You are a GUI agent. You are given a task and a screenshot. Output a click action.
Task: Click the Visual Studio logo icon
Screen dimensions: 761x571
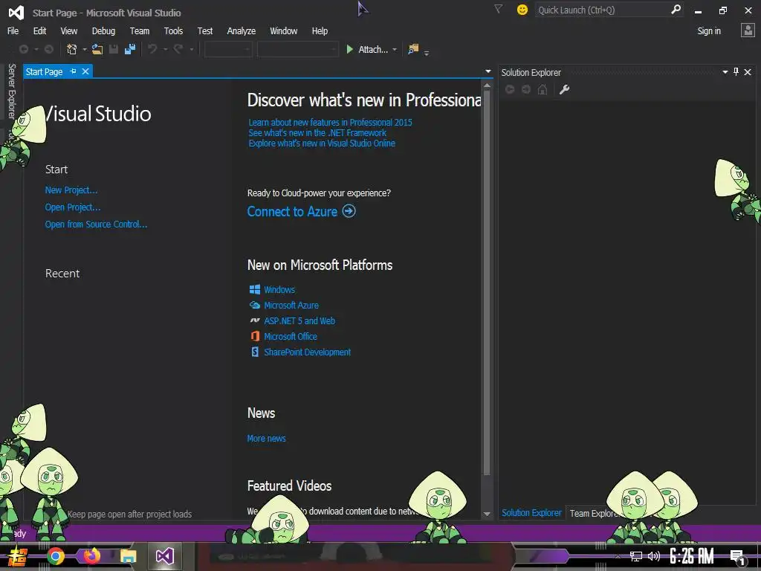coord(16,12)
